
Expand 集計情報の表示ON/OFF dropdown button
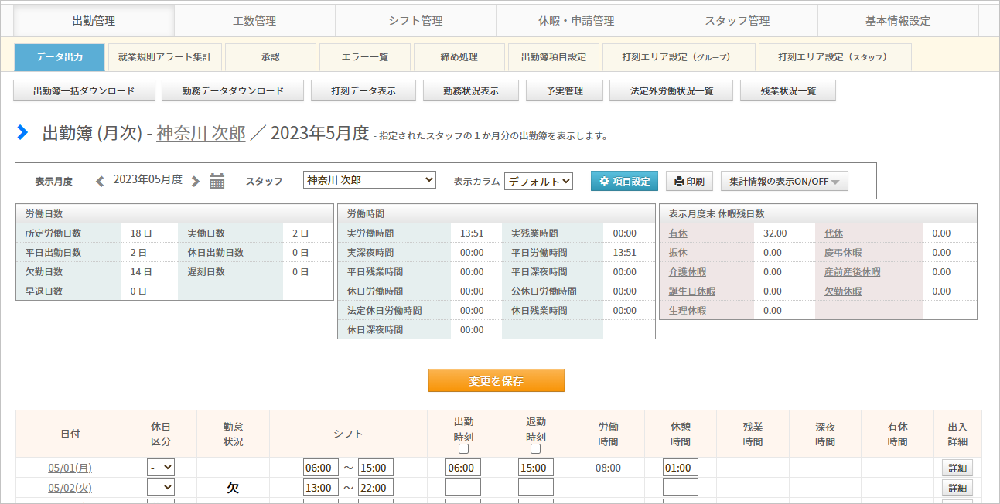[x=785, y=182]
